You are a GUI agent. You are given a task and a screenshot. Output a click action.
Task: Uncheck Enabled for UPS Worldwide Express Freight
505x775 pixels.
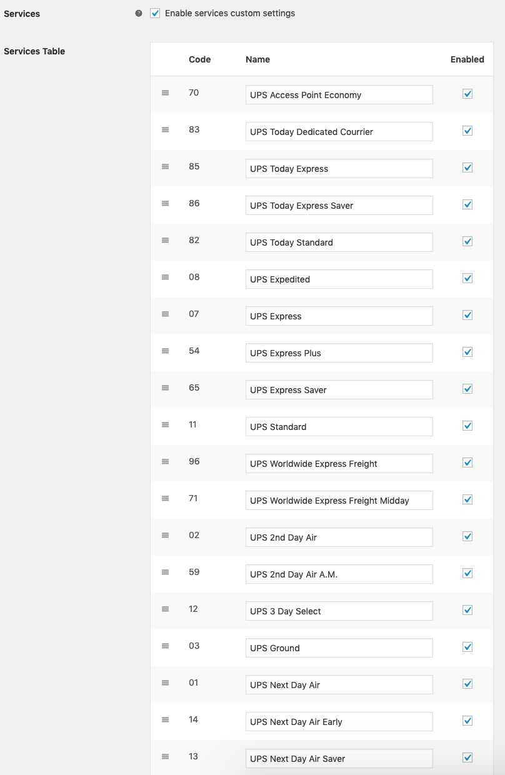tap(467, 462)
